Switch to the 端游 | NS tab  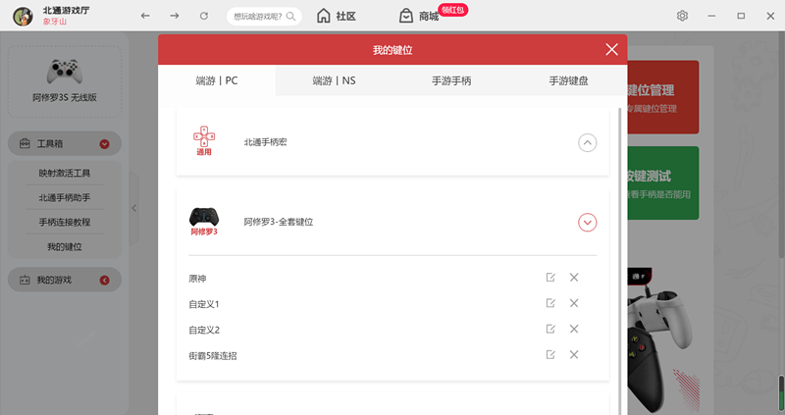pyautogui.click(x=334, y=80)
